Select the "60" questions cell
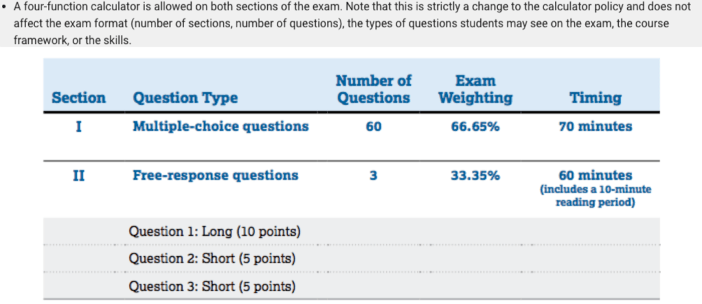This screenshot has height=304, width=702. click(373, 127)
